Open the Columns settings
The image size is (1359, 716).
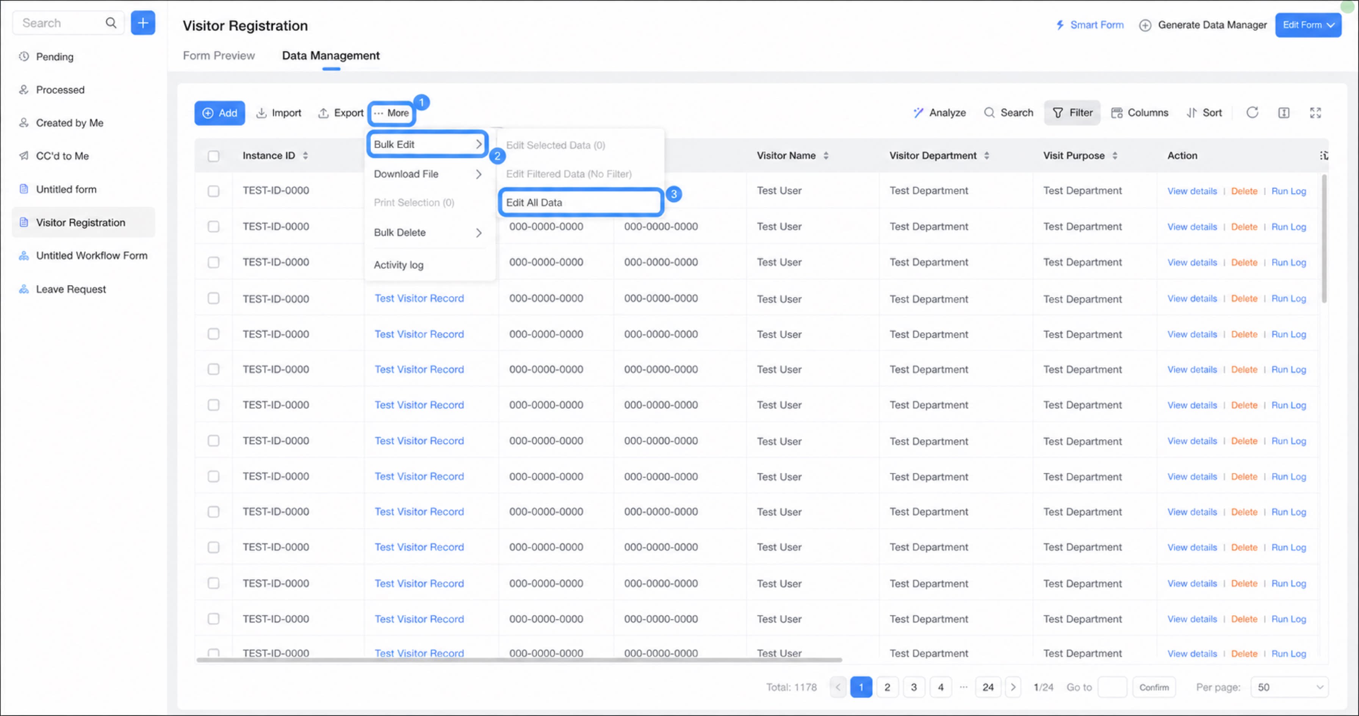coord(1140,112)
